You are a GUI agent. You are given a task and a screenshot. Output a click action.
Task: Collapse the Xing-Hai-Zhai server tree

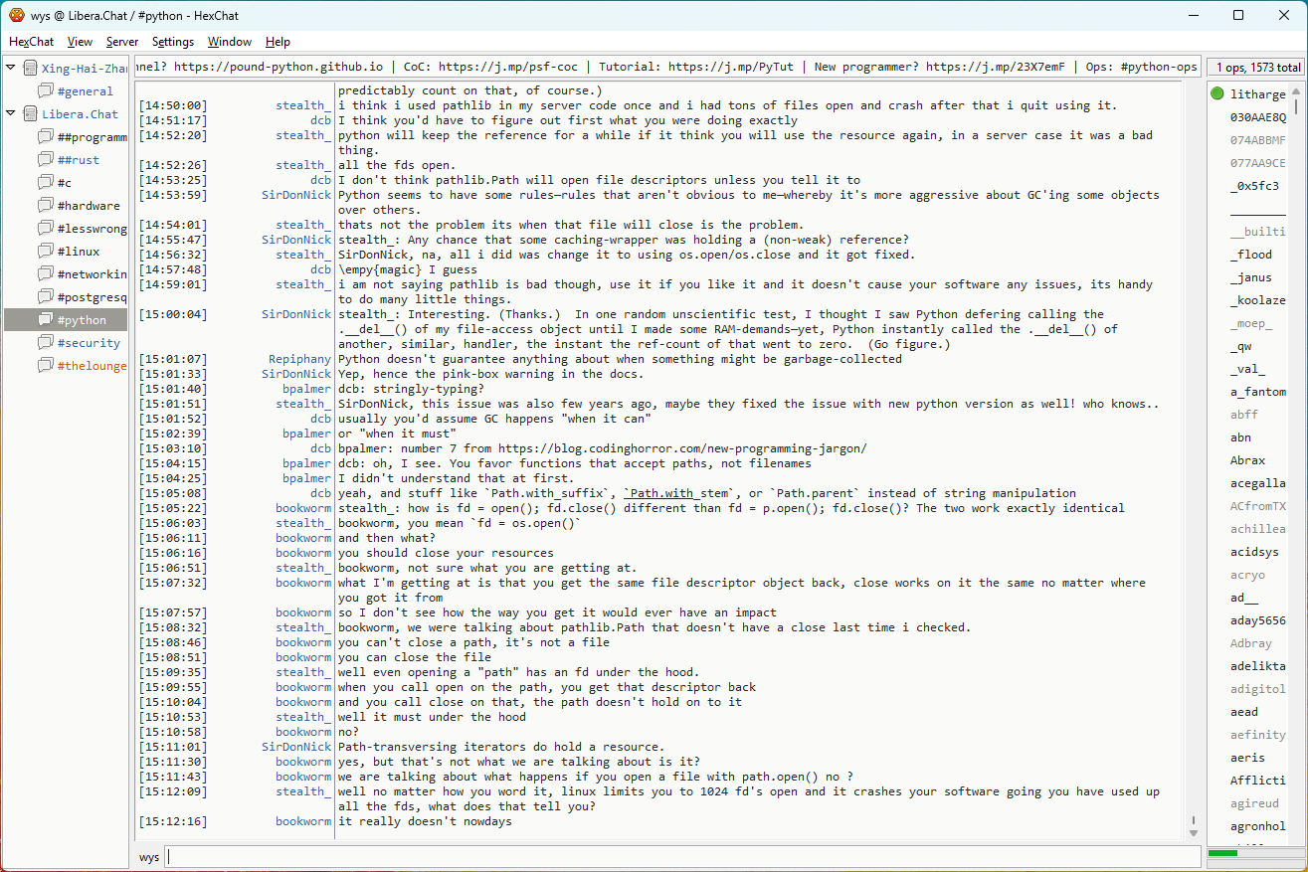pos(11,69)
